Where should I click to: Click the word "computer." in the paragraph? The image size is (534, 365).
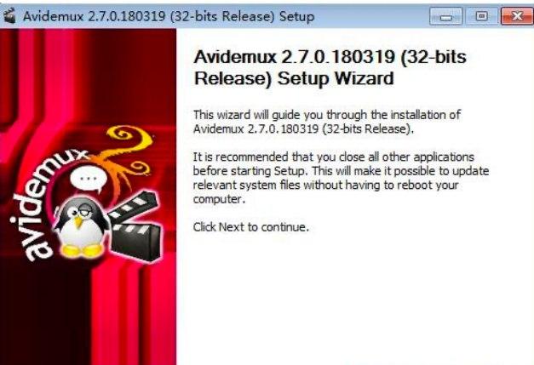tap(219, 199)
